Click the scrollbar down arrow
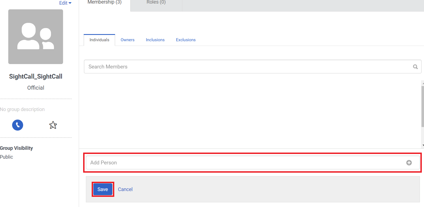Viewport: 424px width, 207px height. tap(423, 145)
